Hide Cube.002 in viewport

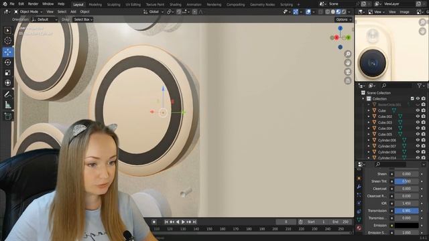[x=418, y=116]
